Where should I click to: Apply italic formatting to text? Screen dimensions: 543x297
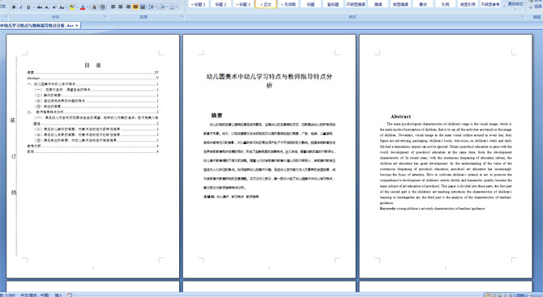coord(21,7)
